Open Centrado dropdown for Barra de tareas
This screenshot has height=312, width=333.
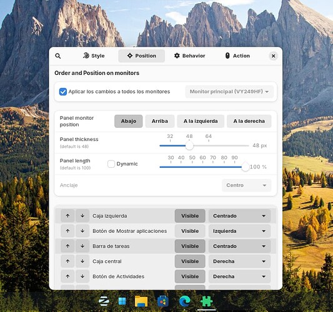(239, 246)
